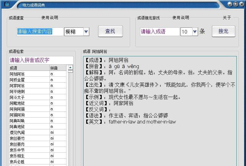Select 阿姑阿翁 in the idiom list

click(38, 74)
